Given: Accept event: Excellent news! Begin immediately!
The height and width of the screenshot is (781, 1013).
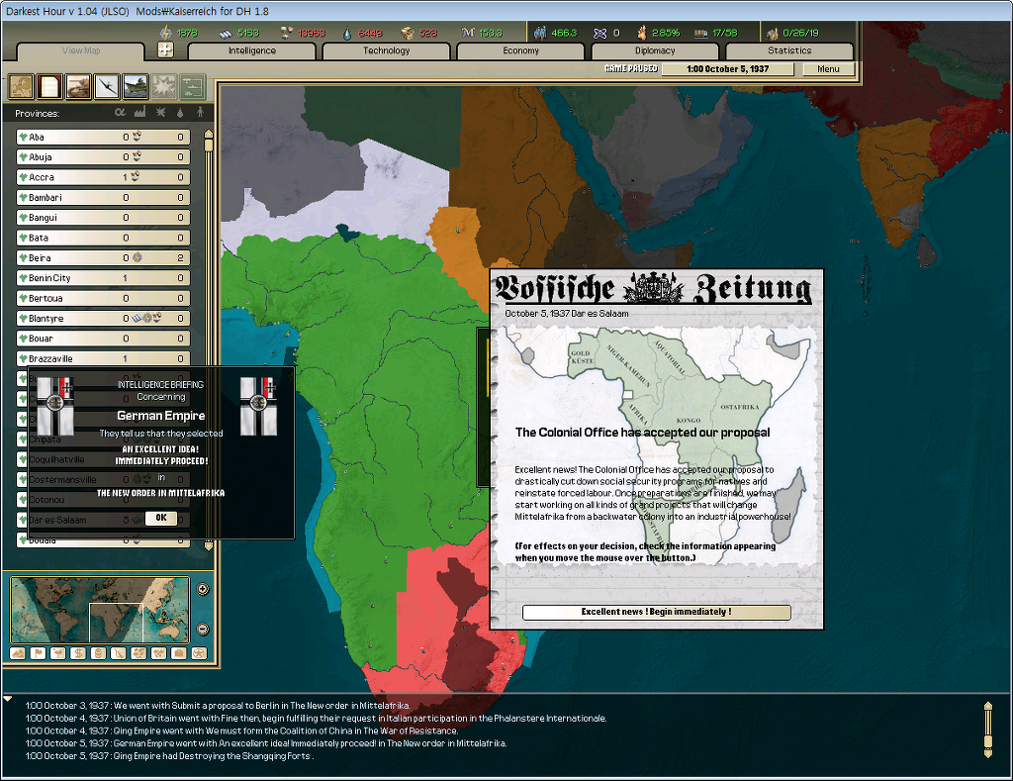Looking at the screenshot, I should point(657,612).
